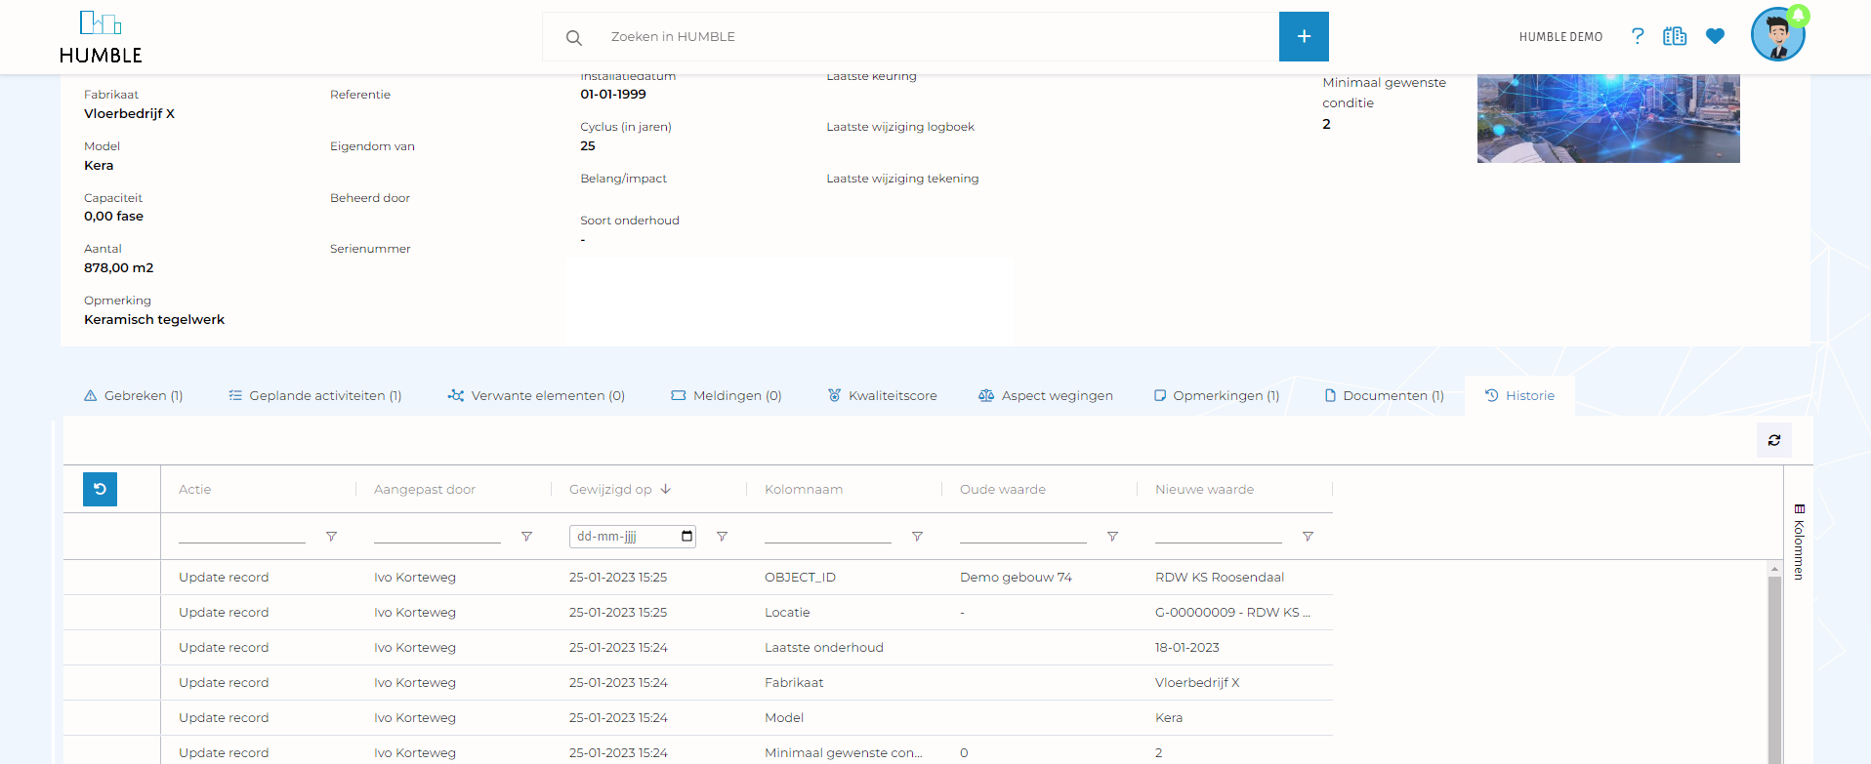Select the Minimaal gewenste con... cell
The height and width of the screenshot is (764, 1871).
pos(843,752)
